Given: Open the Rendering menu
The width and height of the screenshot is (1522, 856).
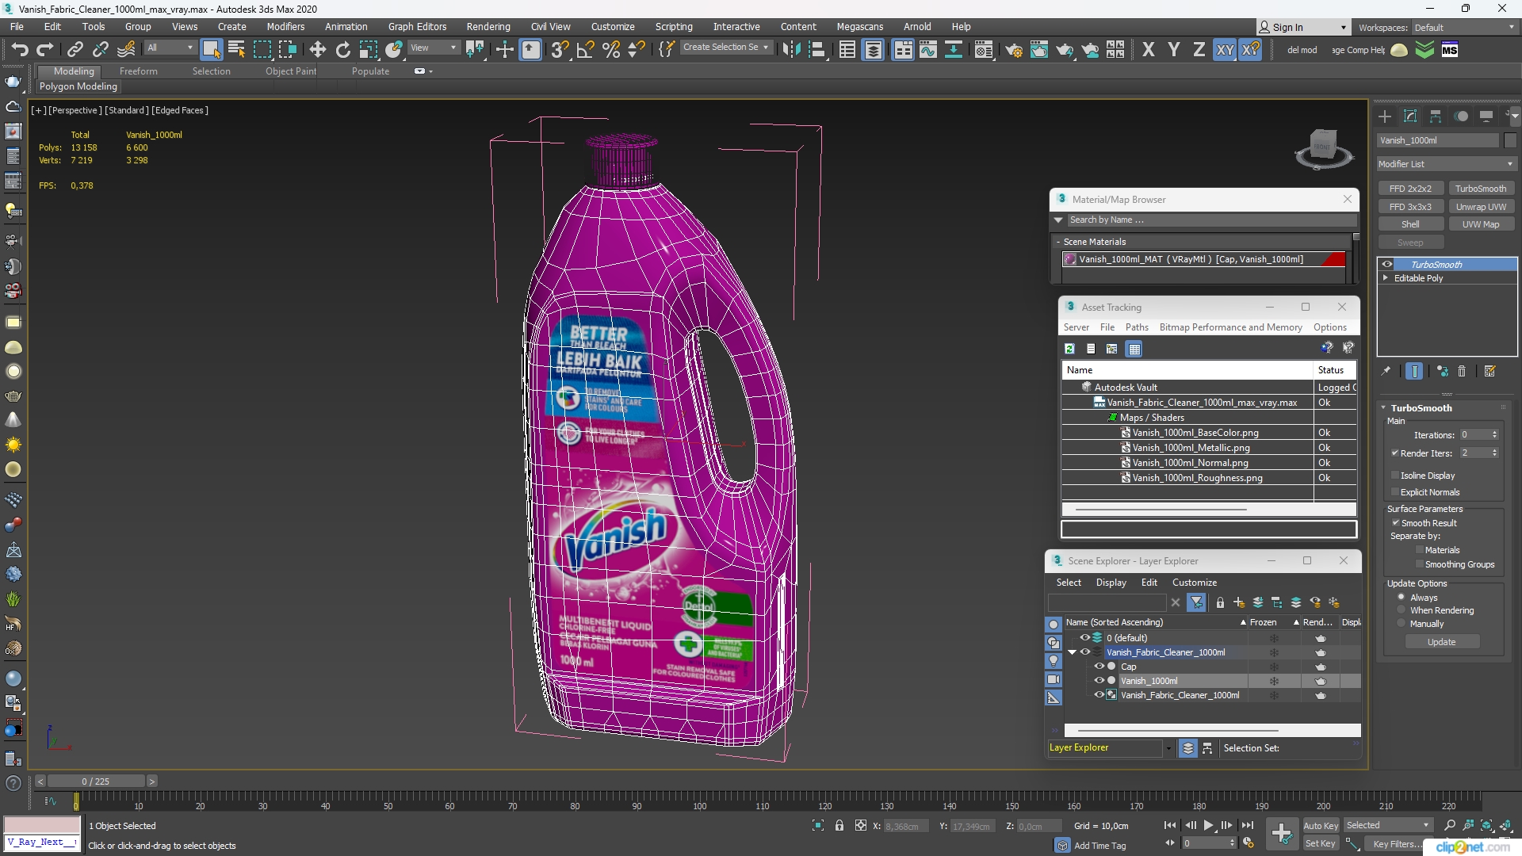Looking at the screenshot, I should tap(488, 27).
